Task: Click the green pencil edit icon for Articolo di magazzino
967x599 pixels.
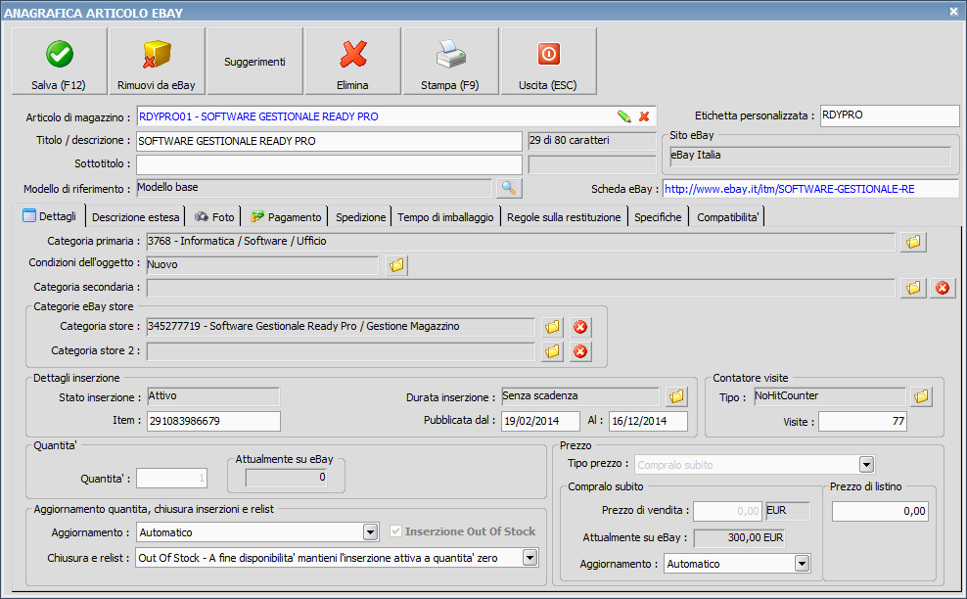Action: pos(624,115)
